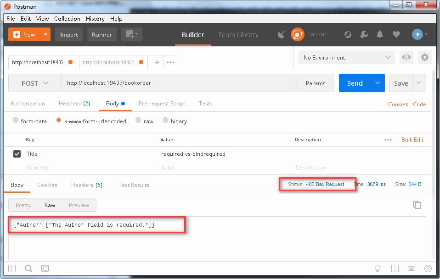Add a new request tab with plus
This screenshot has height=279, width=440.
[x=157, y=62]
